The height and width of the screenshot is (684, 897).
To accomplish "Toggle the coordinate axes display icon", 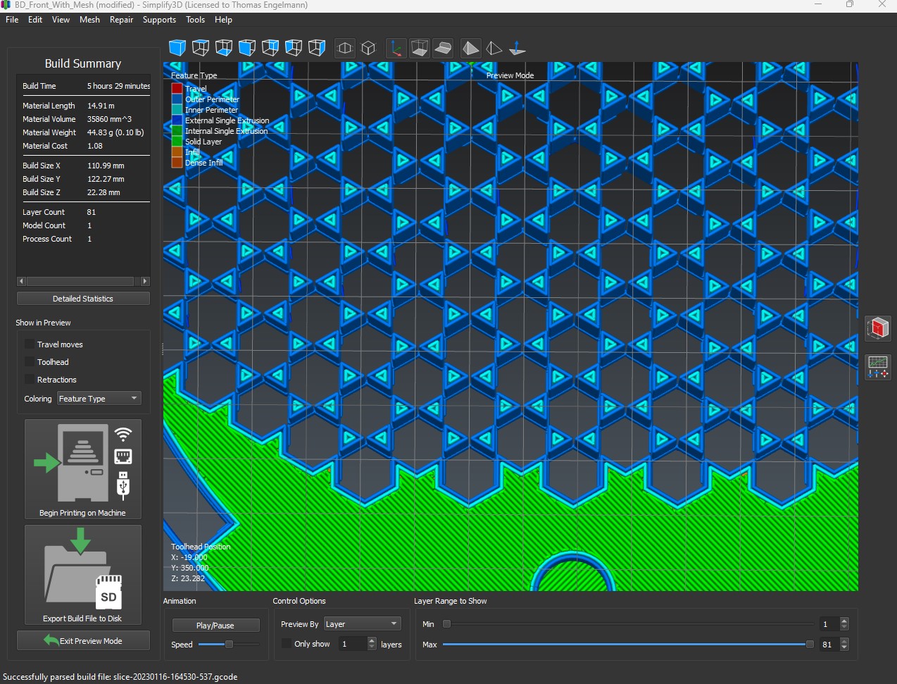I will tap(396, 48).
